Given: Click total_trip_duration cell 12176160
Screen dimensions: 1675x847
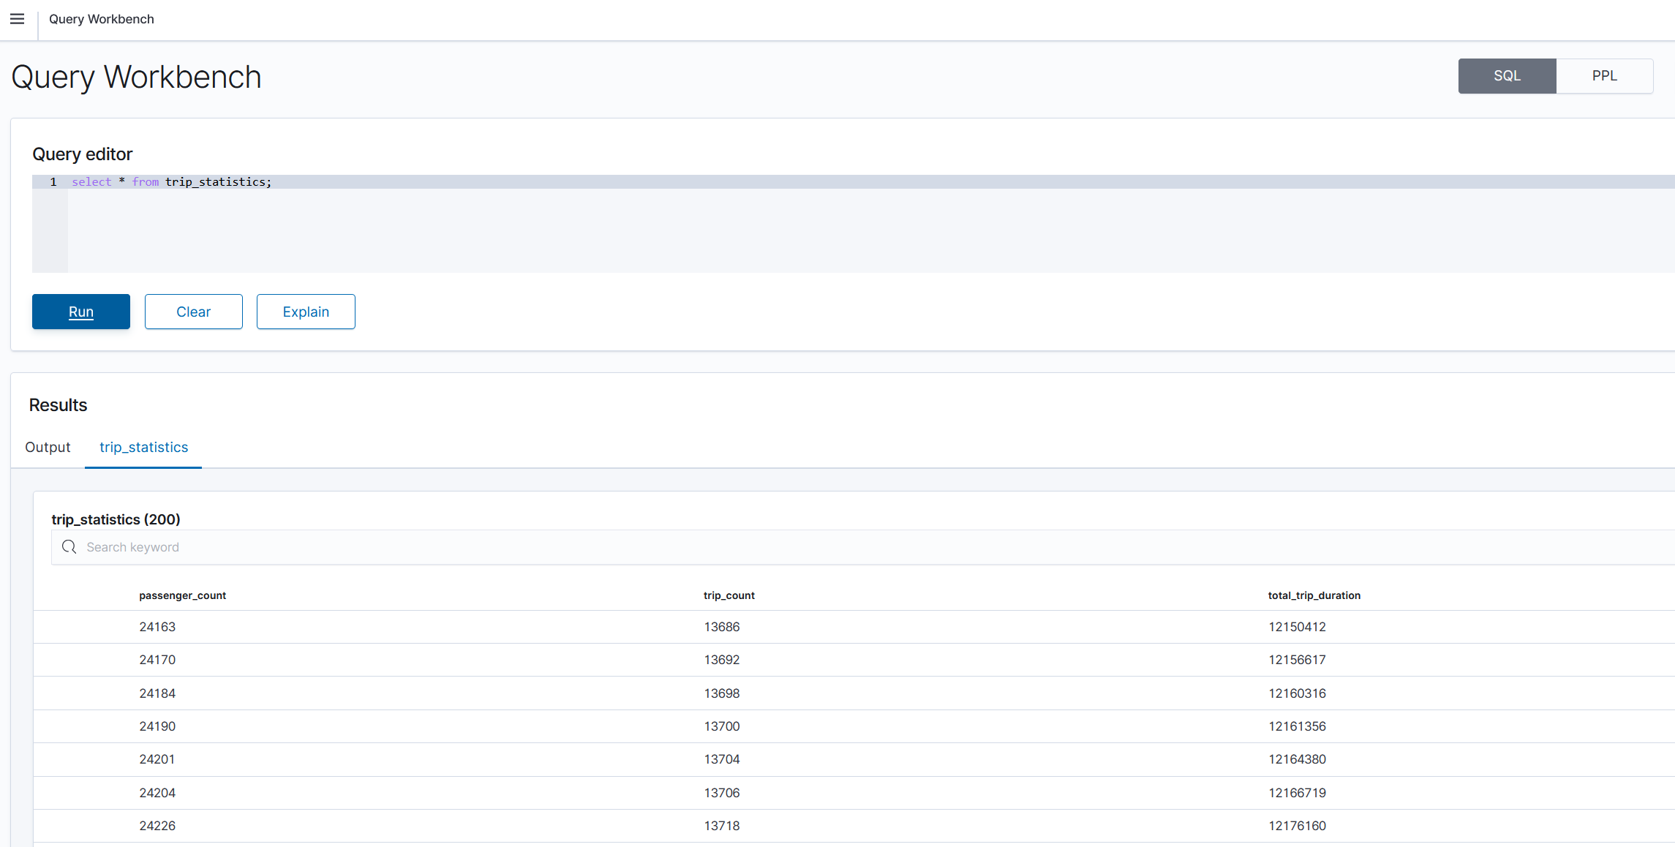Looking at the screenshot, I should [1297, 826].
